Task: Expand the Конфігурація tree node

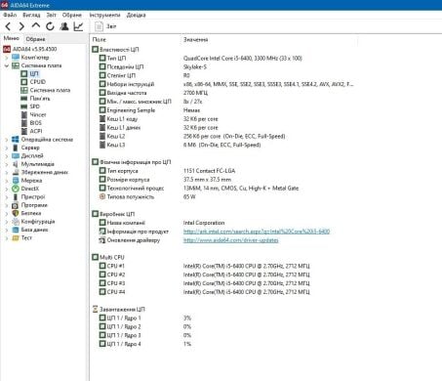Action: coord(7,222)
